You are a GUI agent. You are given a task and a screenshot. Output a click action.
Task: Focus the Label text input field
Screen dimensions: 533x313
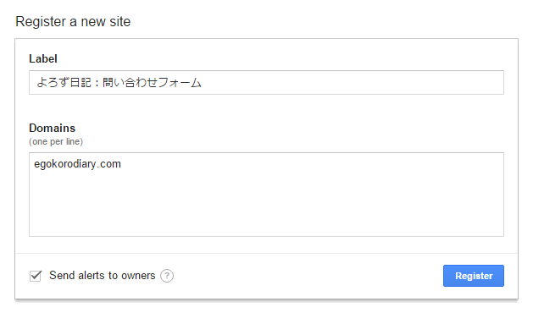point(266,83)
